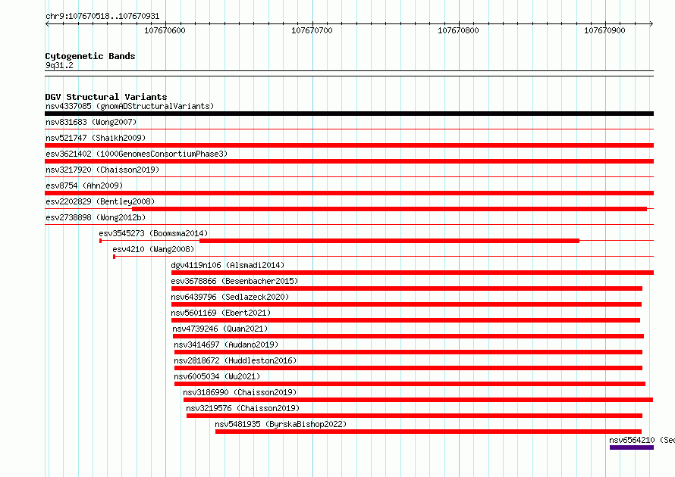Open variant nsv6439796 (Sedlazeck2020) label
Screen dimensions: 675x477
click(230, 297)
